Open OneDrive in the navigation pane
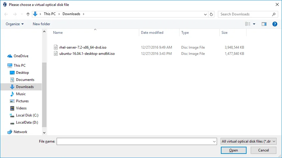 point(21,56)
